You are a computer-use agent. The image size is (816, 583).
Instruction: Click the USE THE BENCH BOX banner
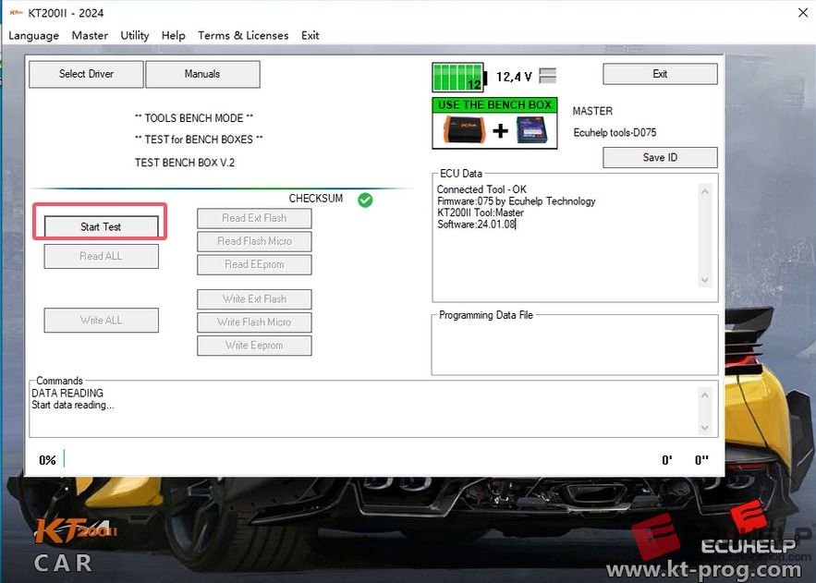[494, 105]
